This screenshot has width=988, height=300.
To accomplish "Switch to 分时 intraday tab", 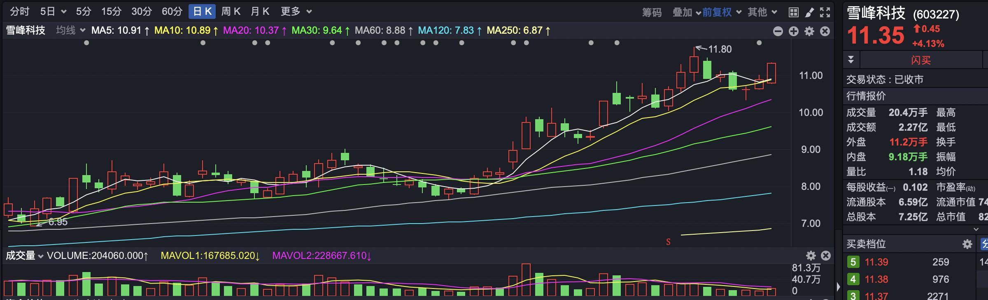I will click(20, 12).
